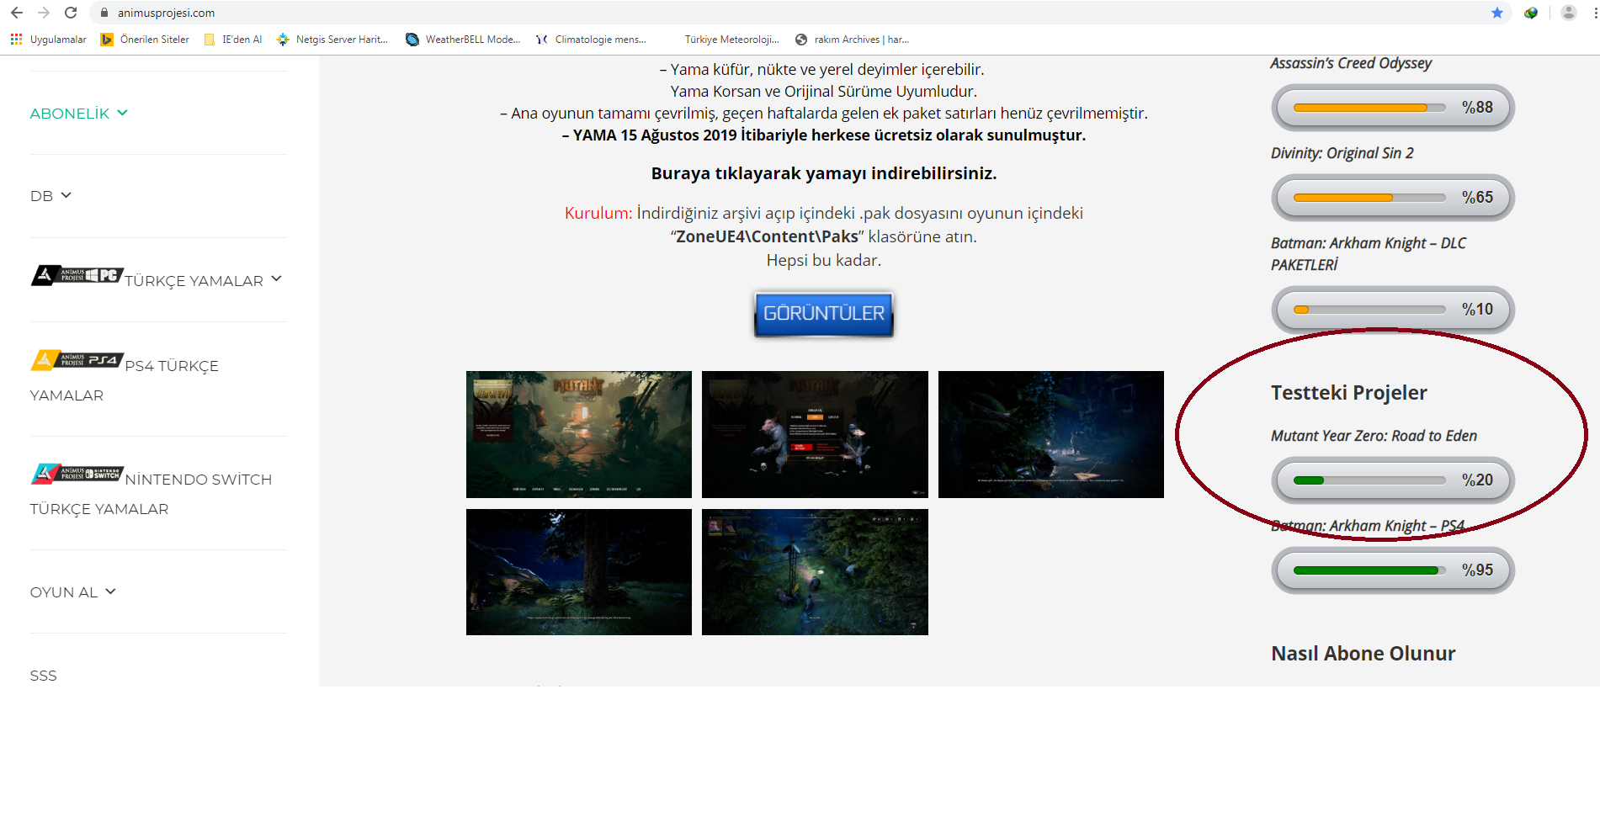1600x822 pixels.
Task: Open Uygulamalar apps grid shortcut
Action: pos(49,40)
